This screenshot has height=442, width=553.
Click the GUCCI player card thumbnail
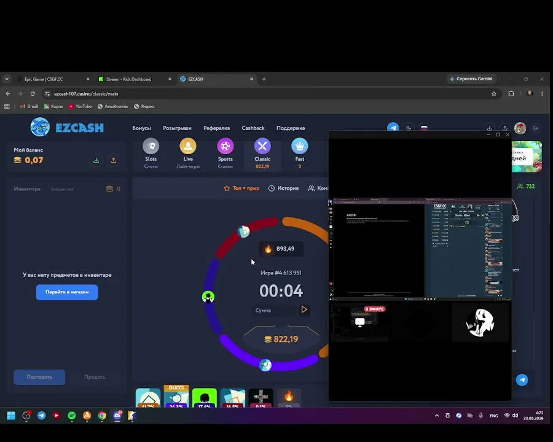(176, 397)
